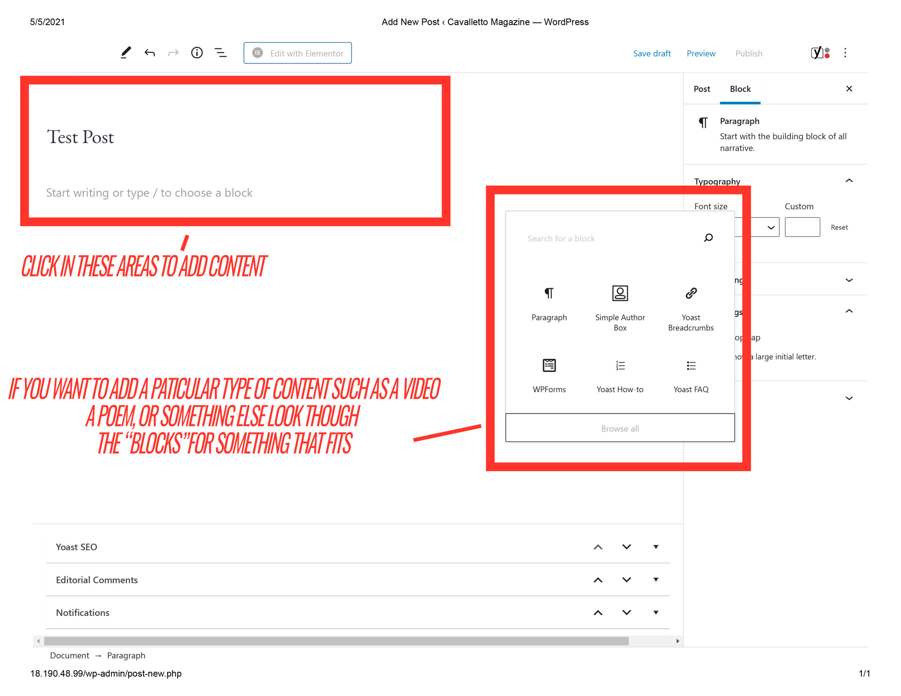Click Reset font size

[839, 228]
